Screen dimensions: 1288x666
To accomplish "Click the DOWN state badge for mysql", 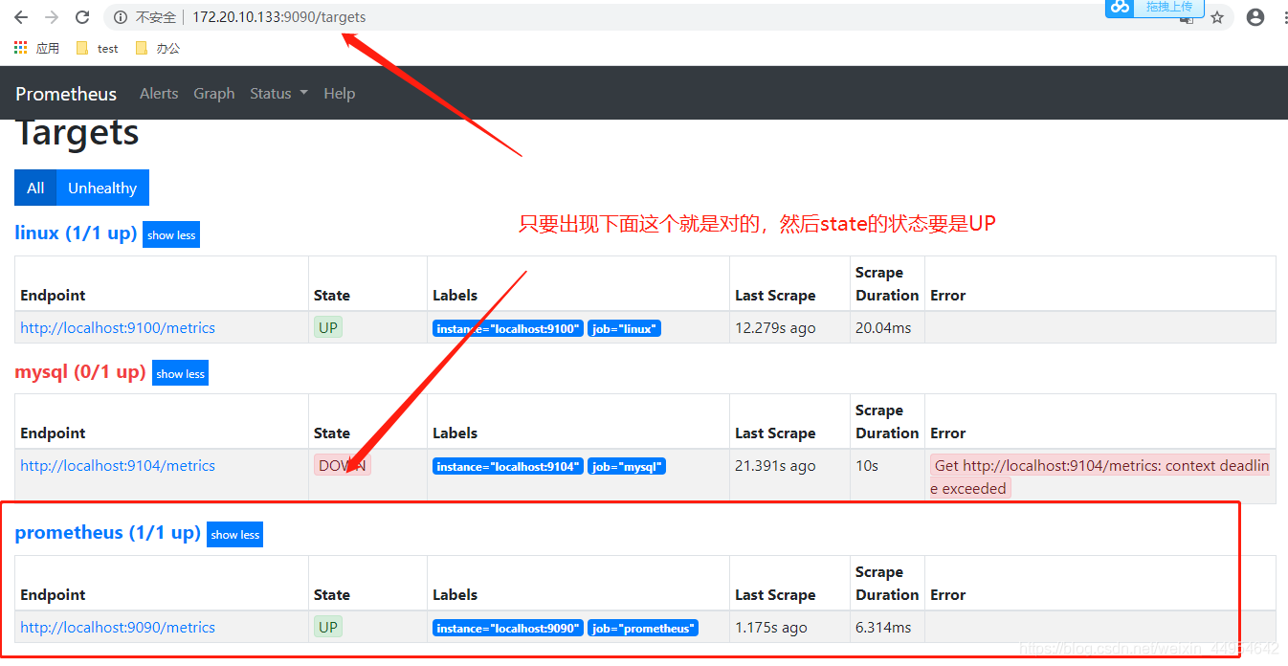I will (x=342, y=465).
